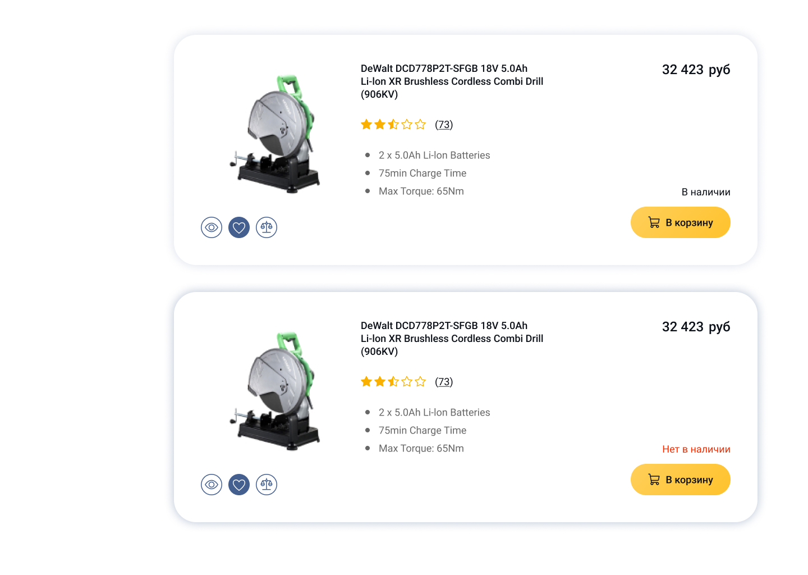The image size is (808, 575).
Task: Click the second product's saw thumbnail image
Action: pyautogui.click(x=276, y=392)
